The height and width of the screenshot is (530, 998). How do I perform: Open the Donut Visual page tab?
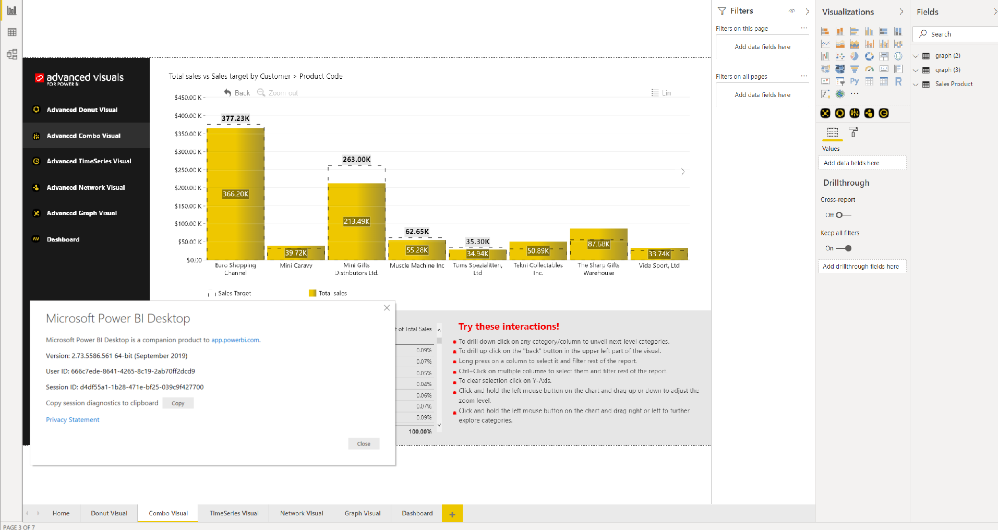(x=109, y=513)
